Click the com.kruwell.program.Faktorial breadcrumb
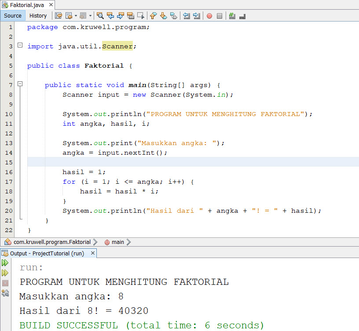 (51, 242)
